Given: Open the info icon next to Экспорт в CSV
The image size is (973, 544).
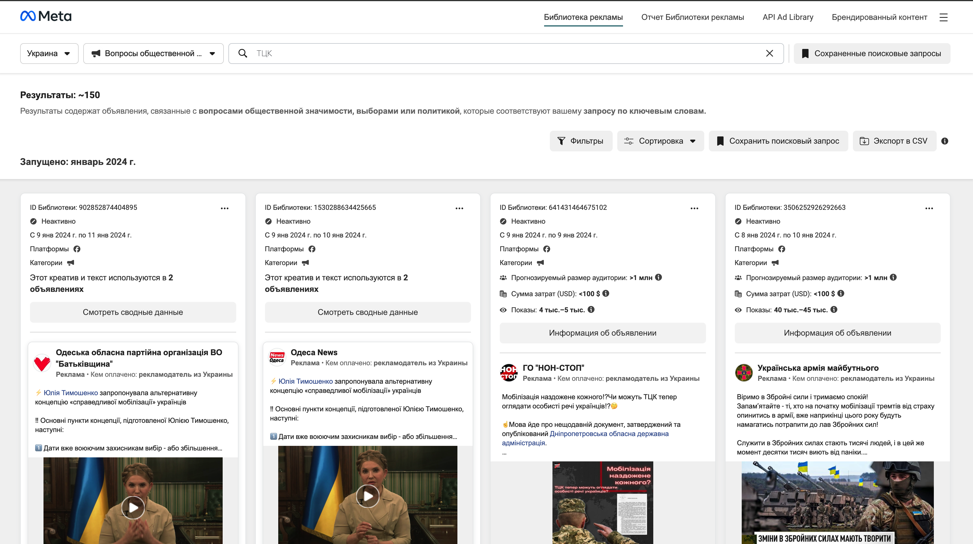Looking at the screenshot, I should point(944,141).
